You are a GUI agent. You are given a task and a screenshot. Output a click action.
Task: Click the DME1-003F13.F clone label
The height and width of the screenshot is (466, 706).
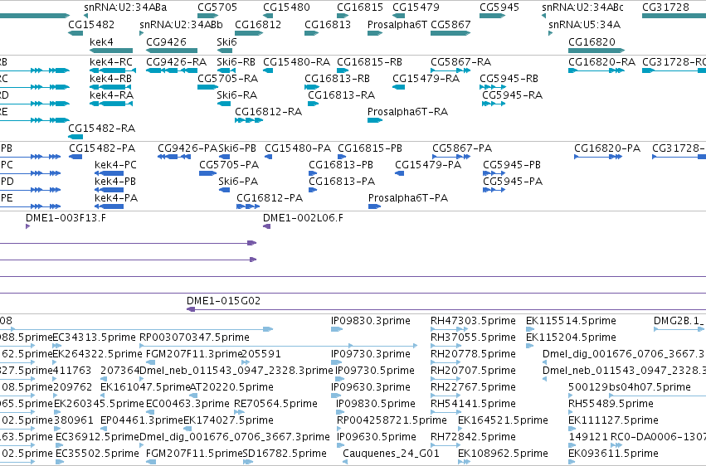pos(66,218)
